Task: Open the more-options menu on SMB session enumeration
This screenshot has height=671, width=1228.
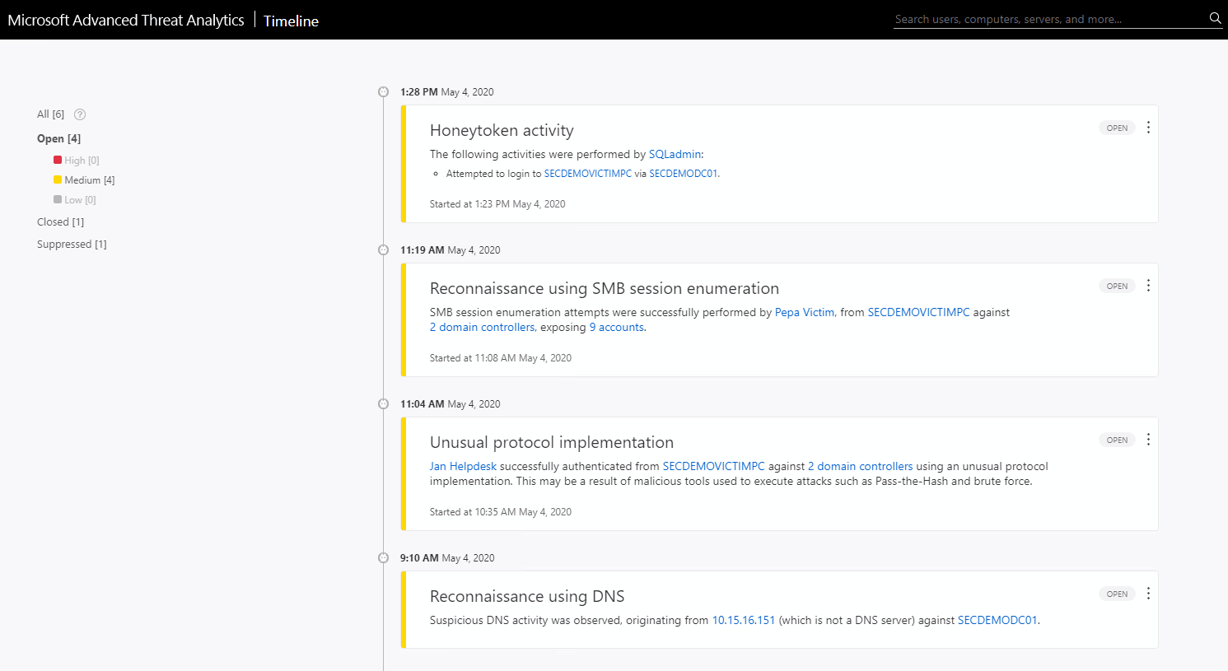Action: coord(1148,286)
